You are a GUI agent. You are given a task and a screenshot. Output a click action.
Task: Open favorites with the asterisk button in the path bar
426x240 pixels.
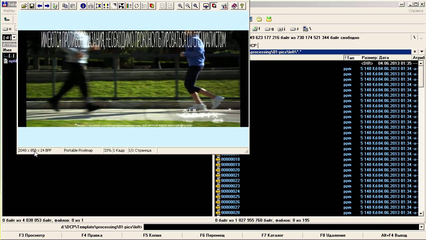point(415,52)
